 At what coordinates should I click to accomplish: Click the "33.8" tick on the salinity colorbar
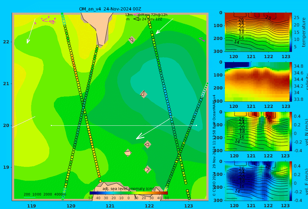tap(298, 99)
